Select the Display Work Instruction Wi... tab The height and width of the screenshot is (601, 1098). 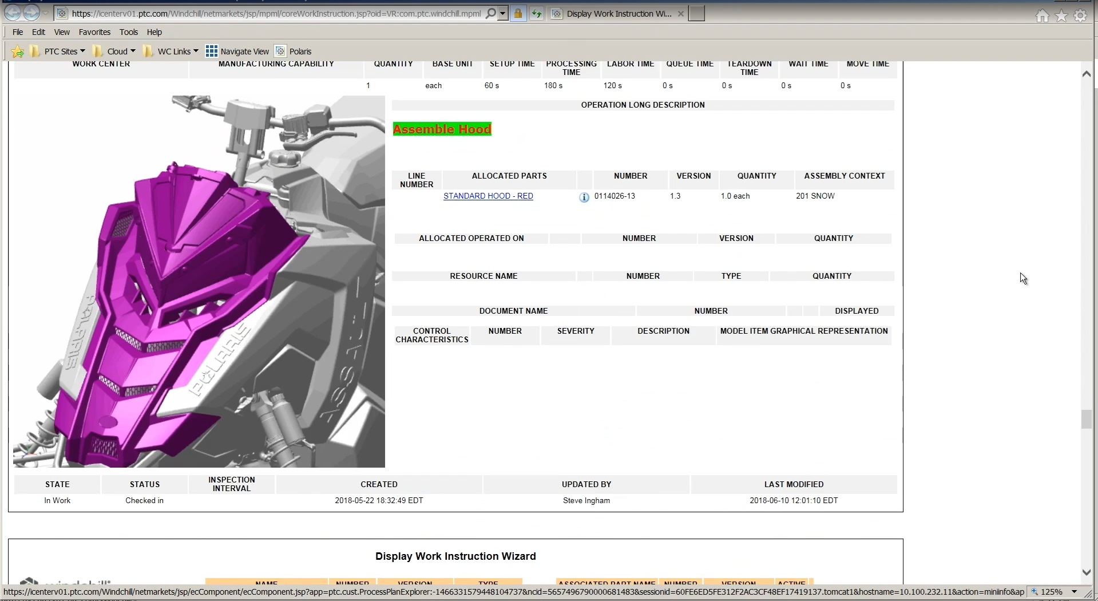pos(617,14)
